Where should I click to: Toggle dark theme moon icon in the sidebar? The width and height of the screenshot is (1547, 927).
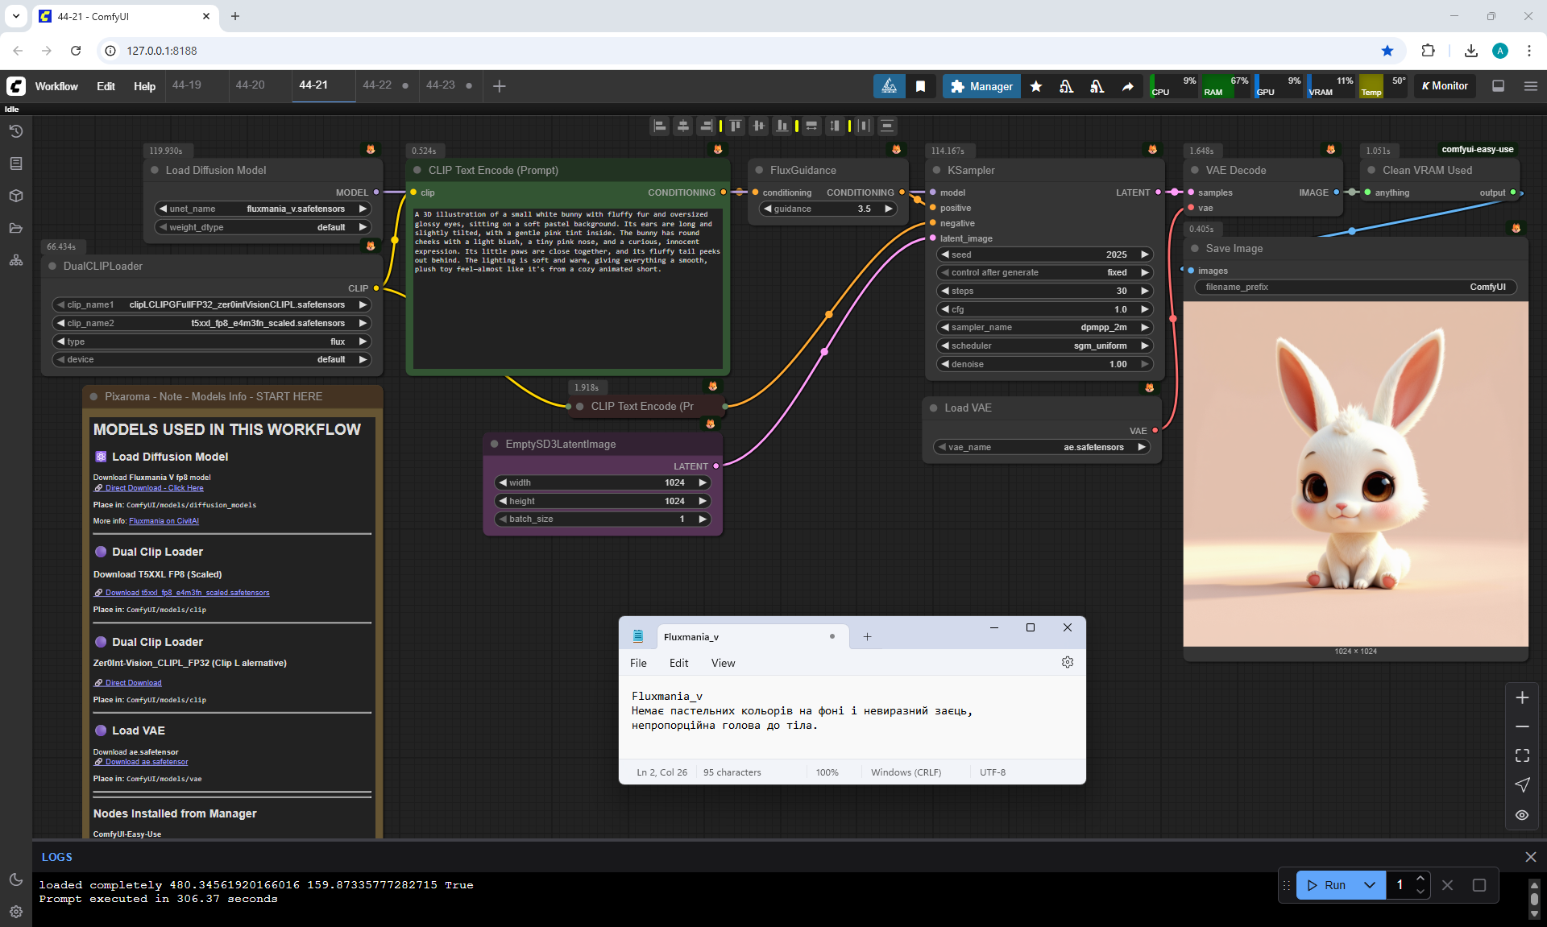click(16, 879)
